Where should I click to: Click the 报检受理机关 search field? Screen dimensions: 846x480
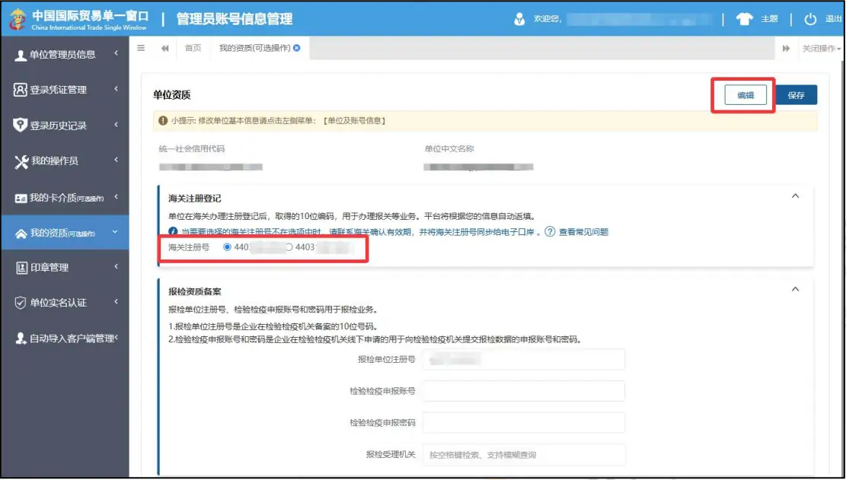pyautogui.click(x=523, y=455)
